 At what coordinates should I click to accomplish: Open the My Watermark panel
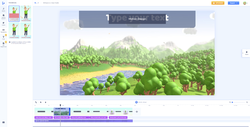coord(3,45)
